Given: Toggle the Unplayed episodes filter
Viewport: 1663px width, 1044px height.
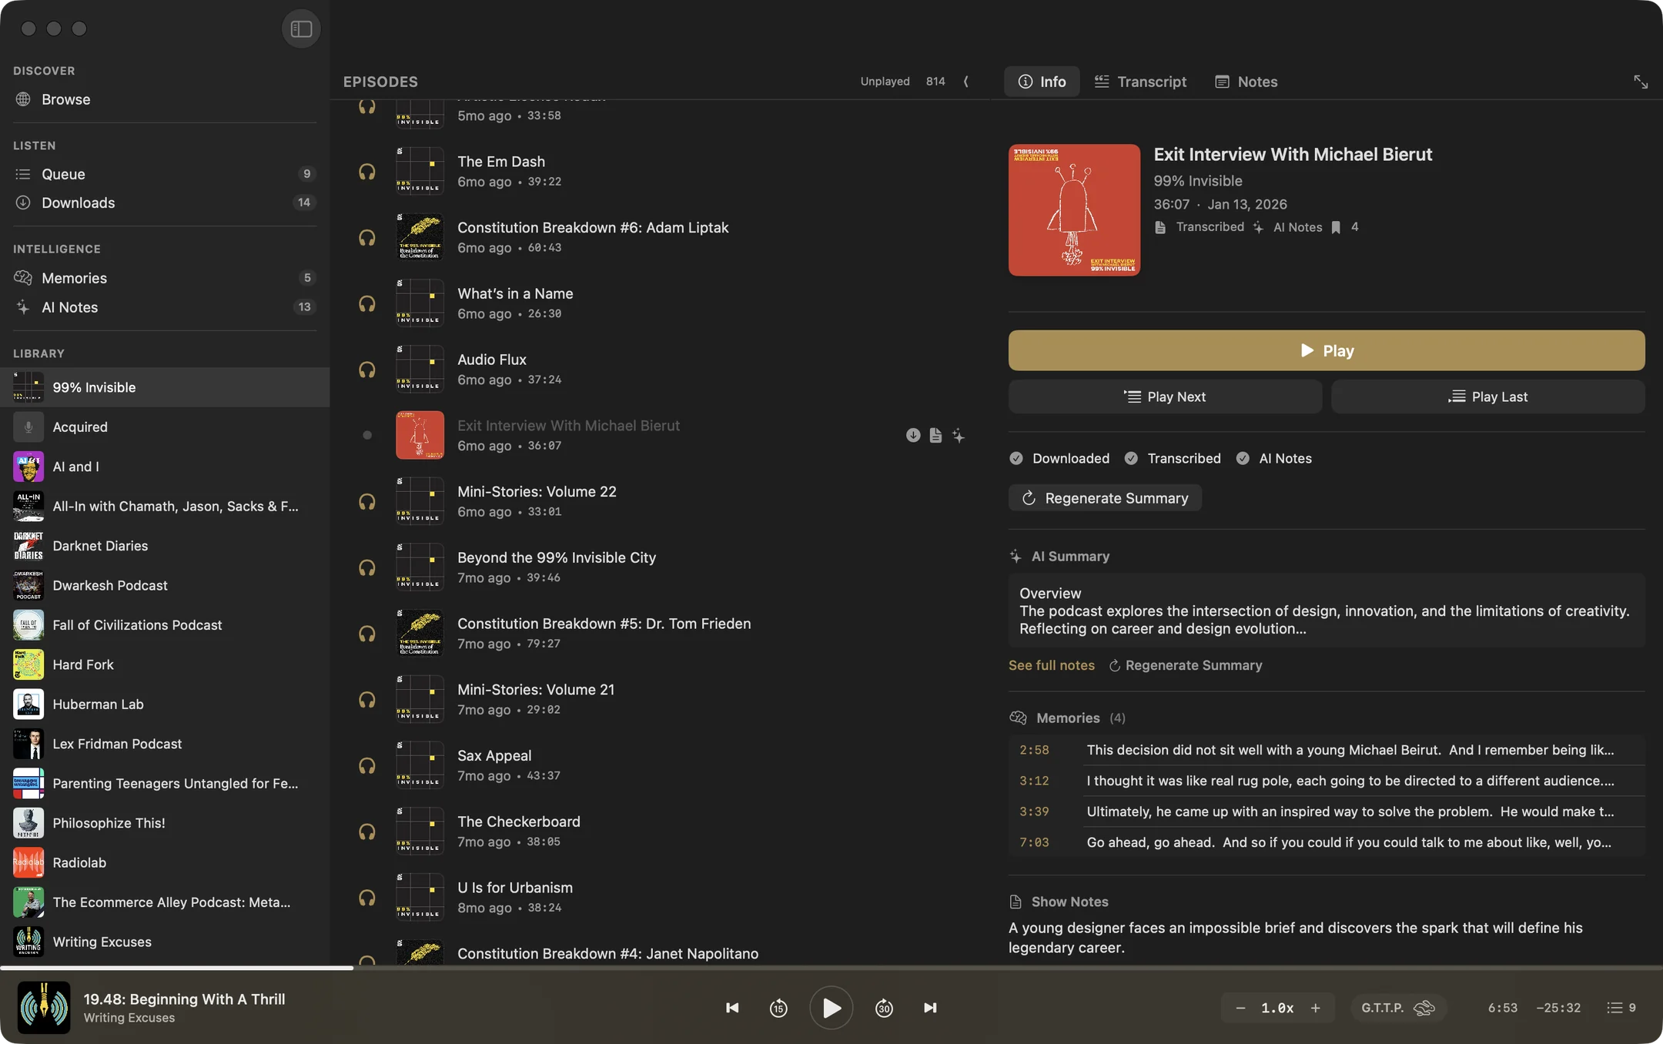Looking at the screenshot, I should pos(885,82).
